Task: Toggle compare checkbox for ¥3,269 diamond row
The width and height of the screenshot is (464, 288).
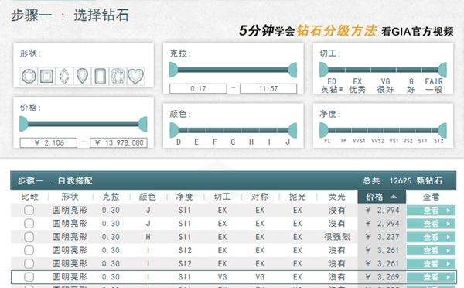Action: point(29,277)
